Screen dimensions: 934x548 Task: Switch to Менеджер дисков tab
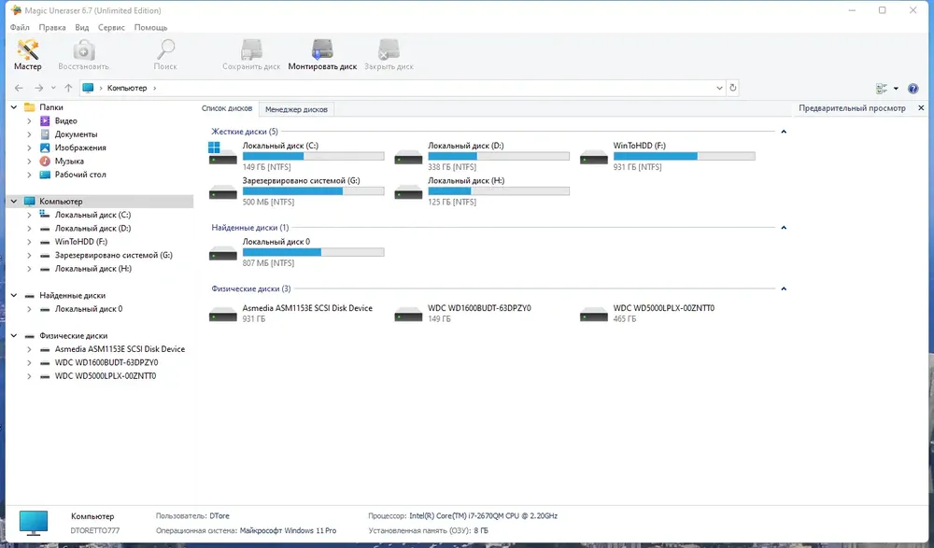pyautogui.click(x=296, y=109)
